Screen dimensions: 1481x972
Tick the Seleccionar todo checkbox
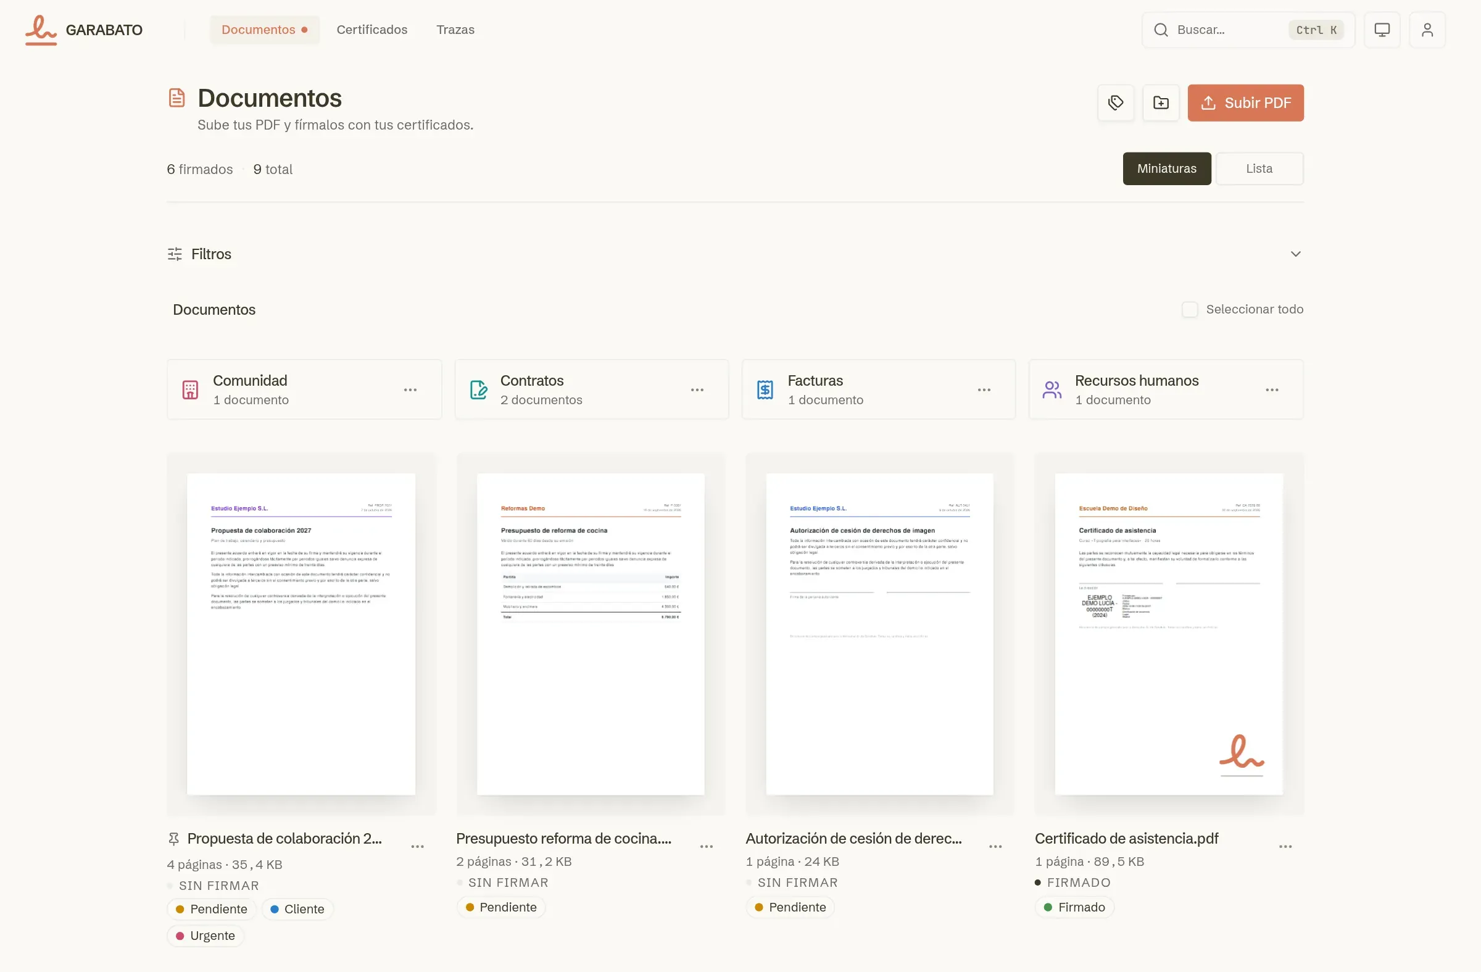click(1190, 309)
